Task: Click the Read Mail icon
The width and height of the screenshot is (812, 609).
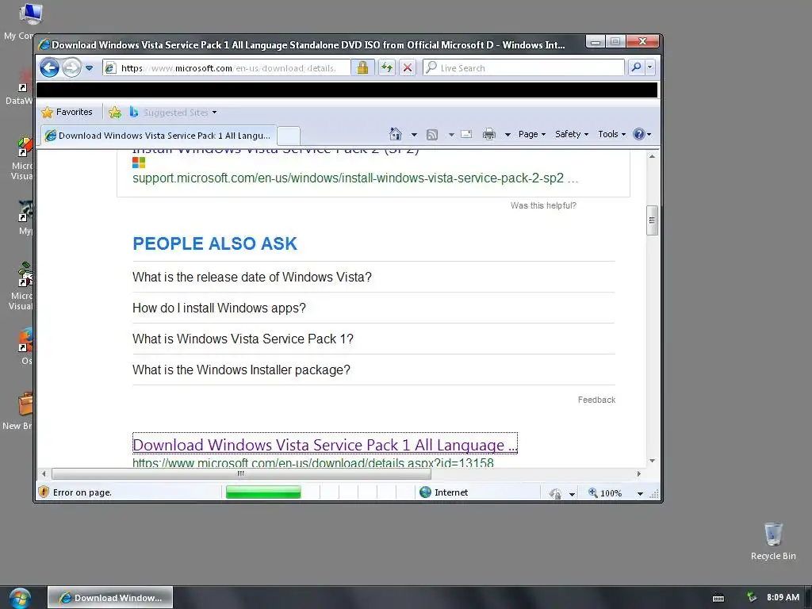Action: coord(466,134)
